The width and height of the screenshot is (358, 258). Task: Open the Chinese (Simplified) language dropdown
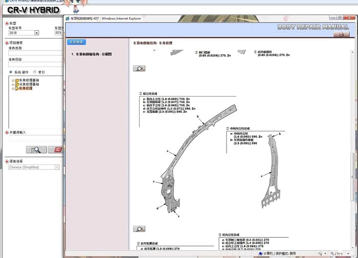[57, 167]
